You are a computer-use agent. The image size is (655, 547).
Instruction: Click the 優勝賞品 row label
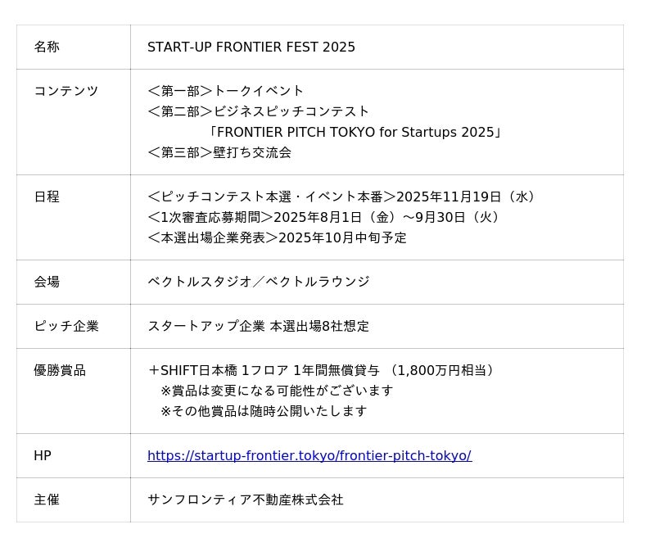(60, 371)
